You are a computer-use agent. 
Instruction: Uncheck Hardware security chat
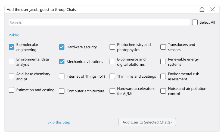62,47
